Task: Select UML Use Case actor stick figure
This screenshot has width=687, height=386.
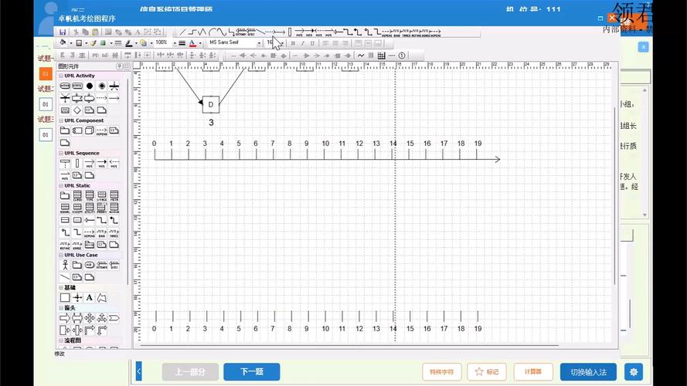Action: click(65, 265)
